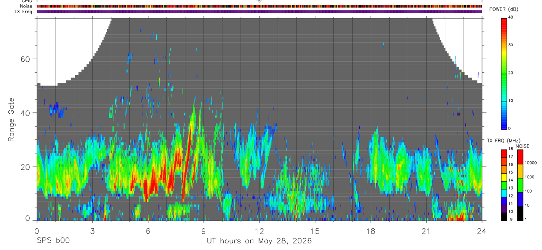Screen dimensions: 542x250
Task: Click the Range Gate 60 tick label
Action: (26, 59)
